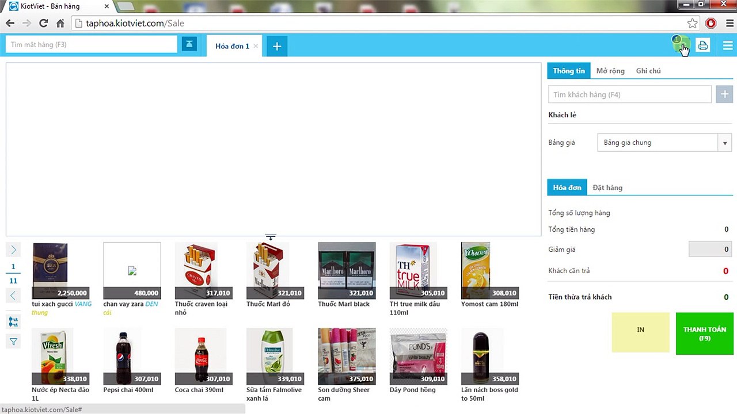The image size is (737, 414).
Task: Click the Giảm giá discount field
Action: coord(711,250)
